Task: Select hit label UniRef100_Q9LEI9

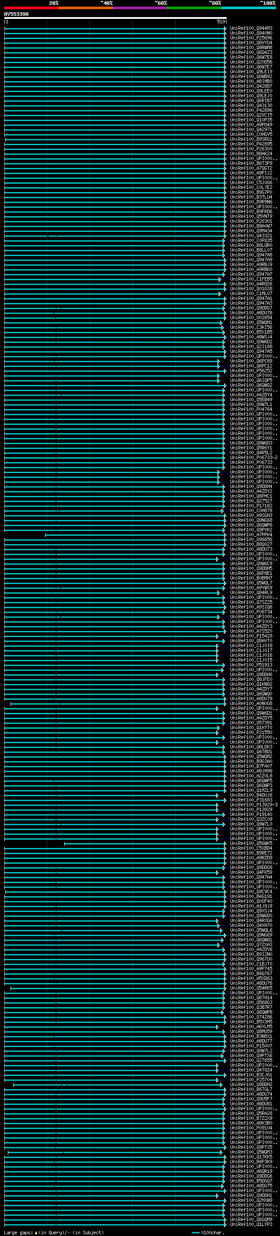Action: [x=251, y=72]
